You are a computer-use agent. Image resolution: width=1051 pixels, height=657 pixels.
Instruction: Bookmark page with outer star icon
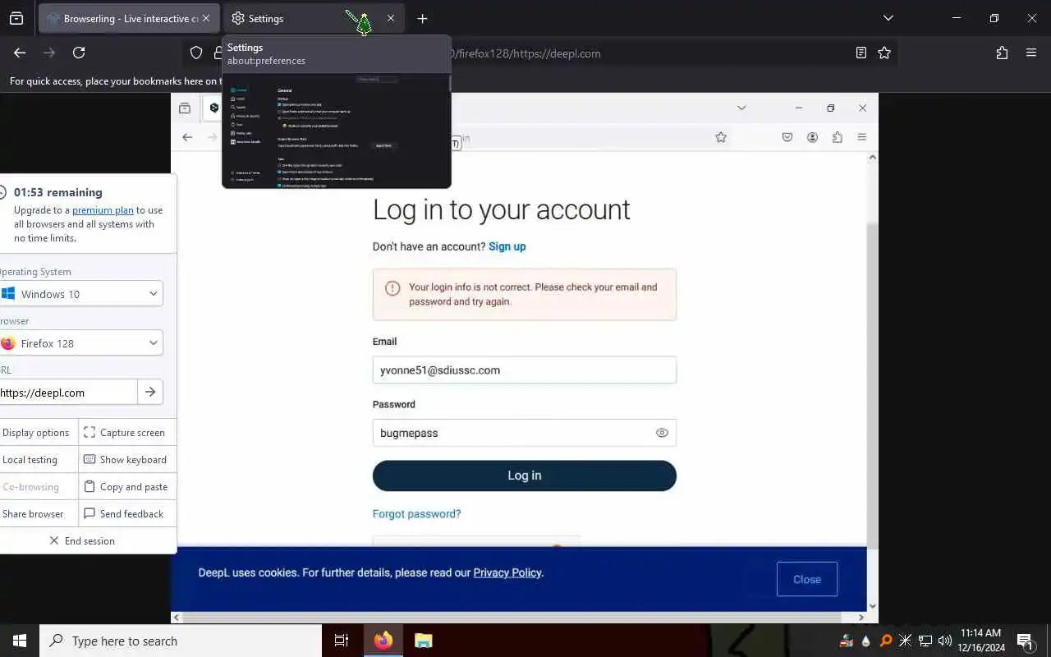884,53
